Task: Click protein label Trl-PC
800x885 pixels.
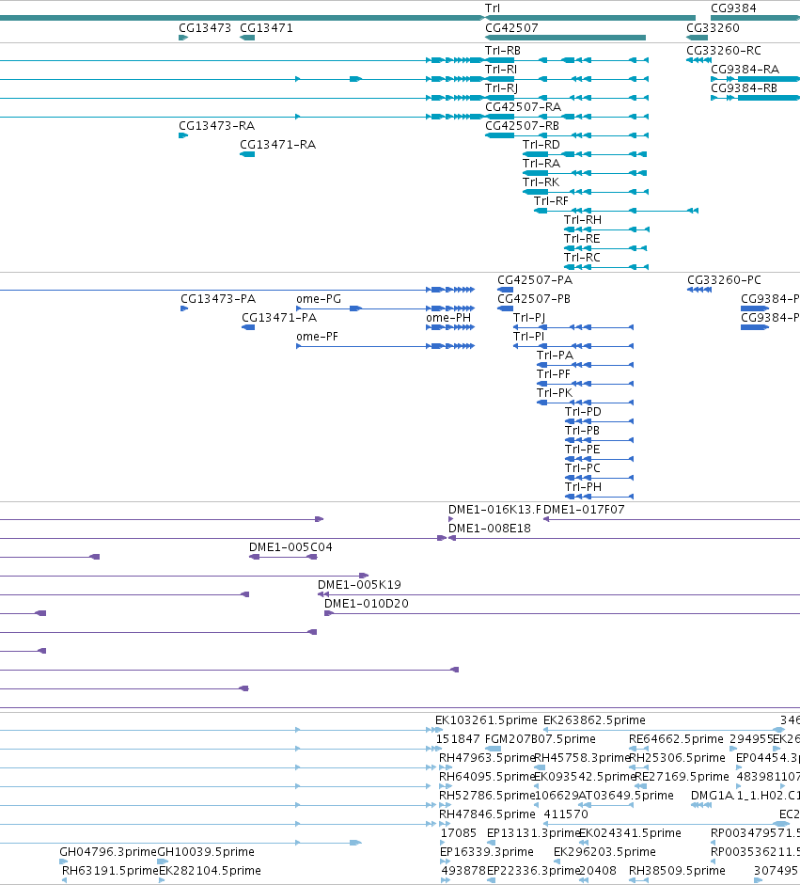Action: click(x=582, y=468)
